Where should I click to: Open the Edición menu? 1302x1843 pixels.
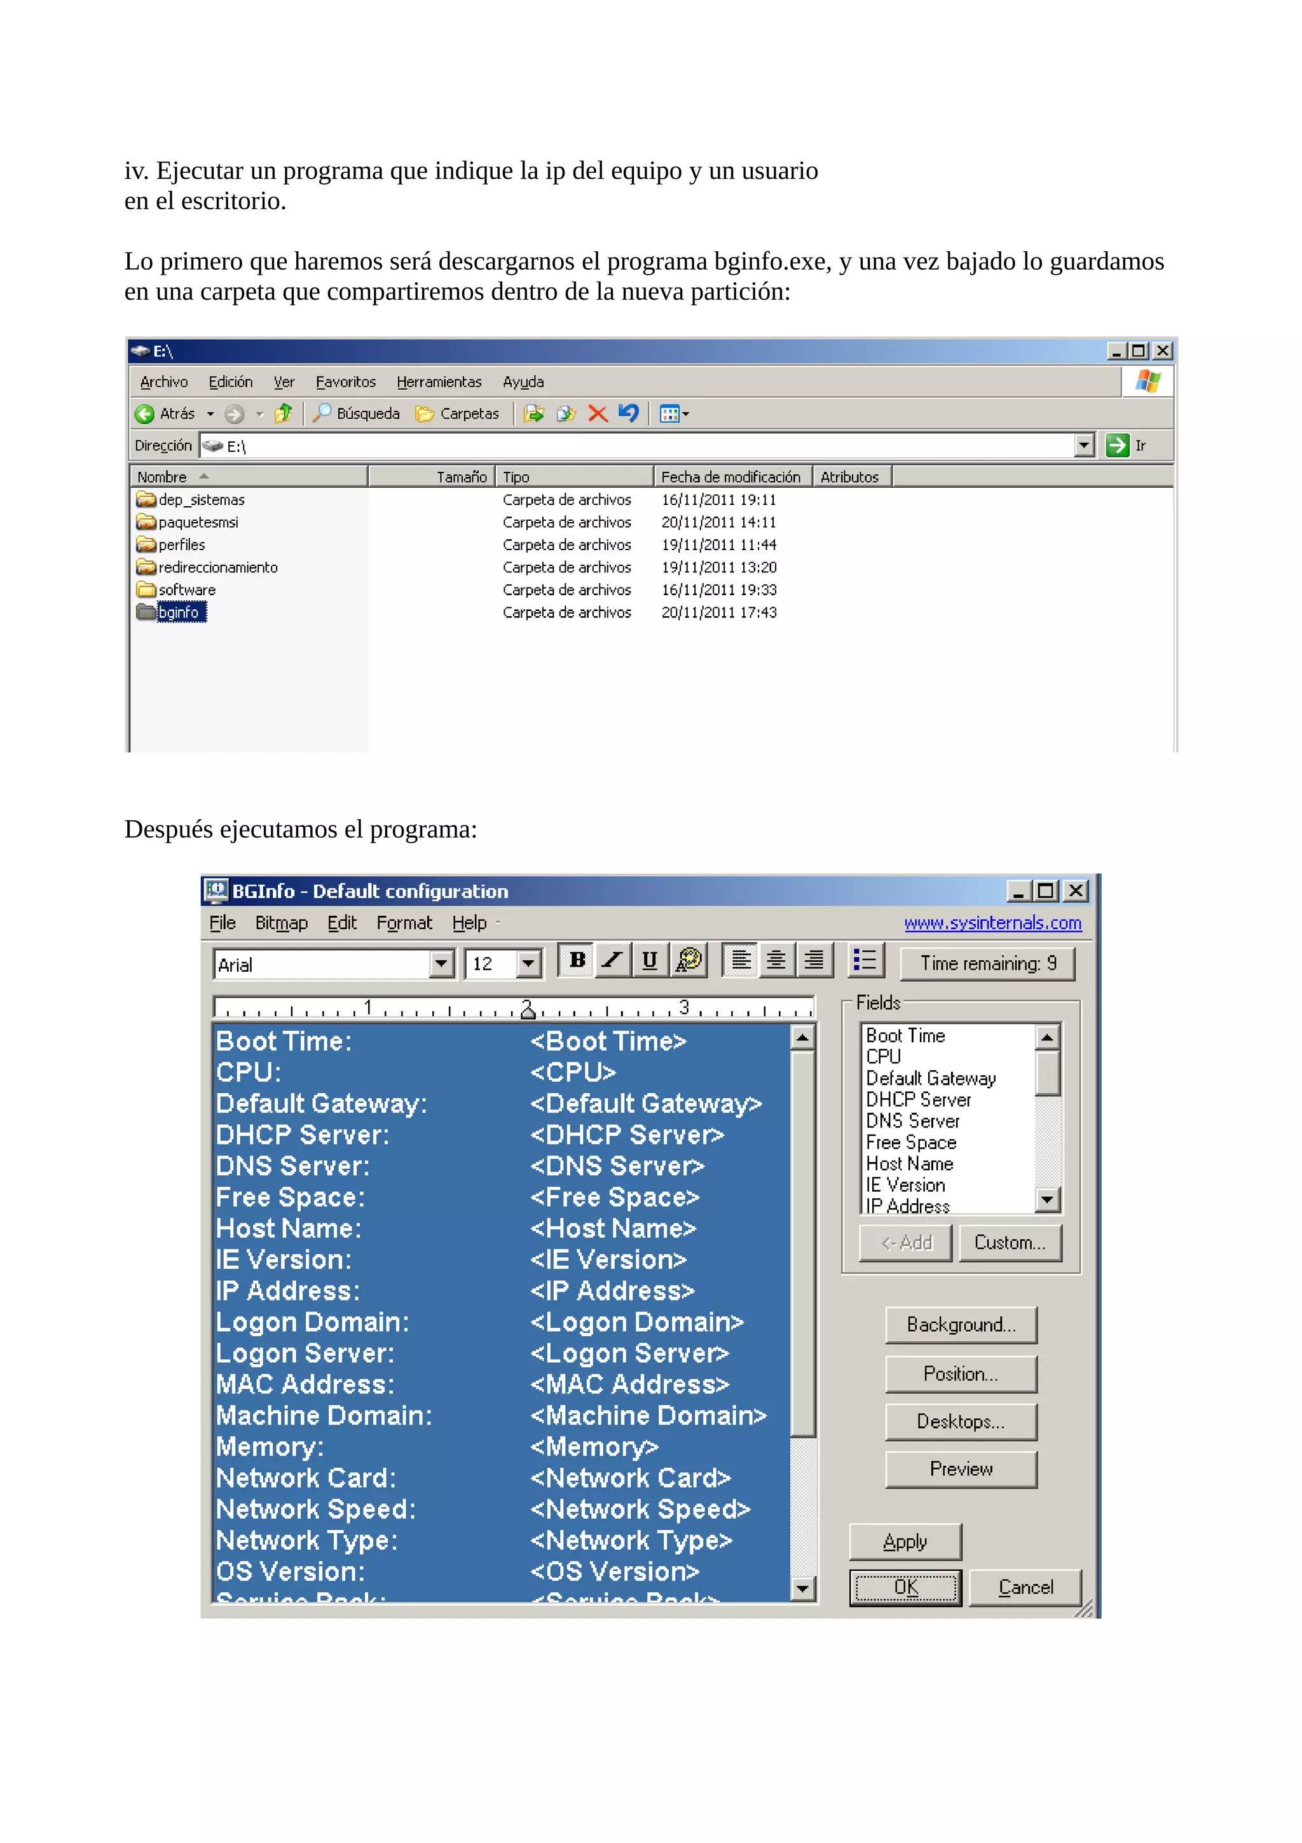tap(230, 382)
